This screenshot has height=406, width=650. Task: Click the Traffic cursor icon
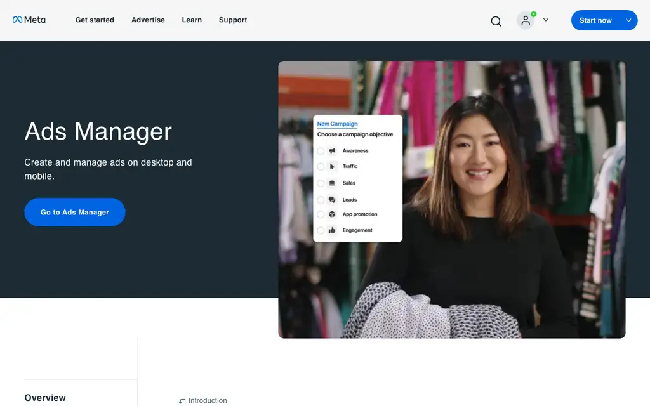click(332, 167)
